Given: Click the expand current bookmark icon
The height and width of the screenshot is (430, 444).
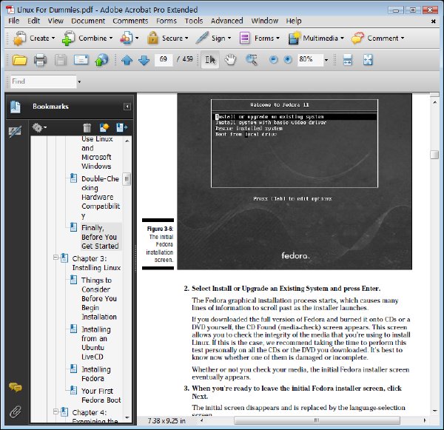Looking at the screenshot, I should click(x=122, y=128).
